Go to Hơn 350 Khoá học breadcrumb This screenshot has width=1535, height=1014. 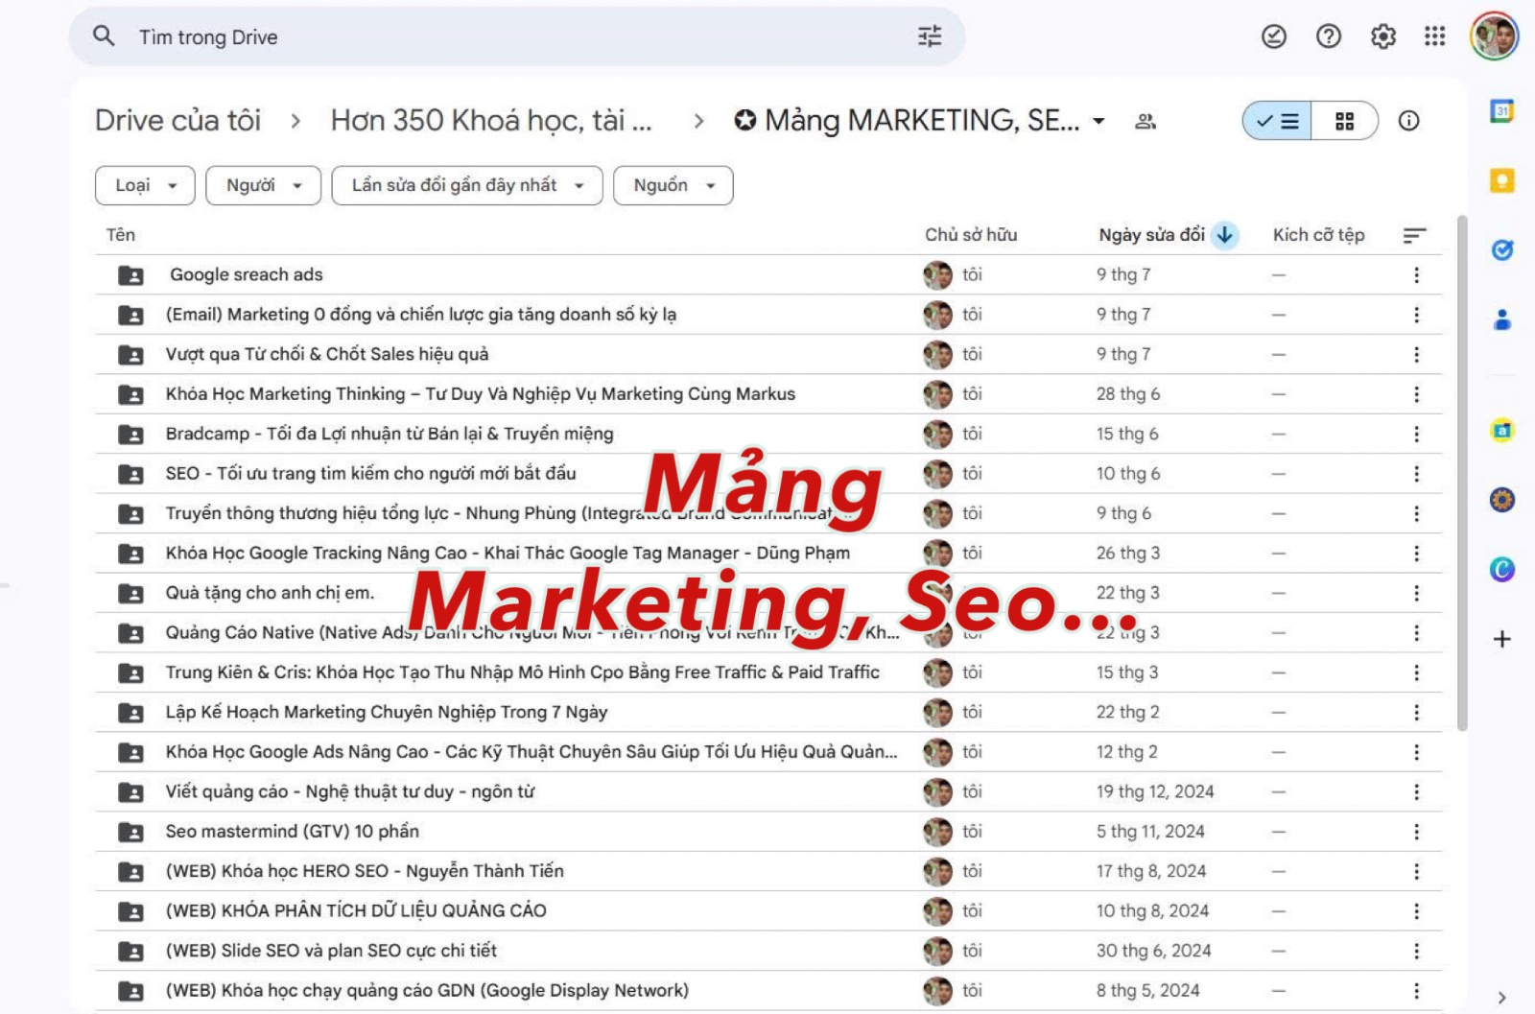491,121
